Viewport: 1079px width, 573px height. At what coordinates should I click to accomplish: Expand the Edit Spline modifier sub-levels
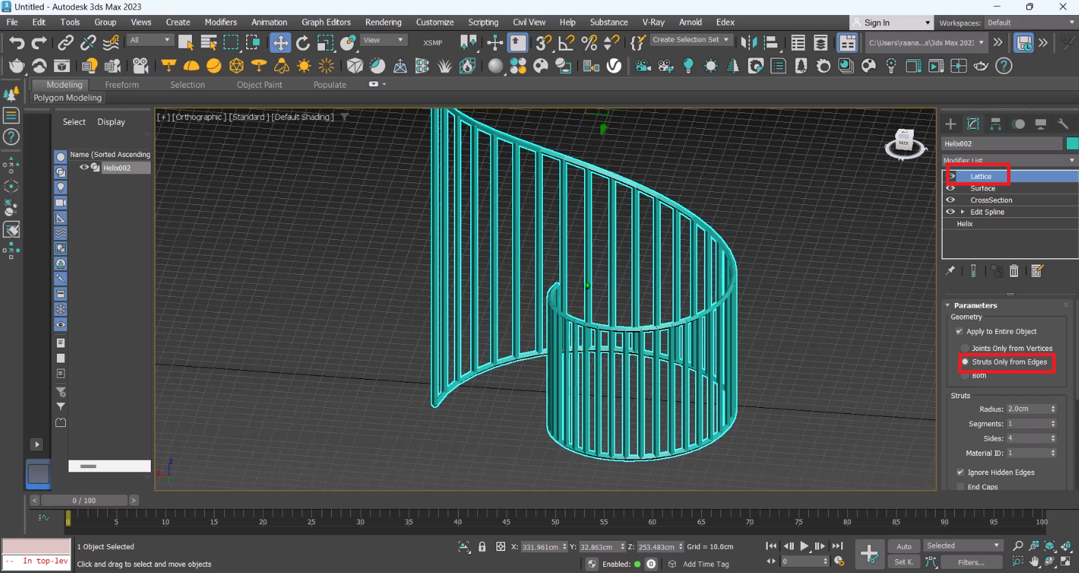coord(962,212)
